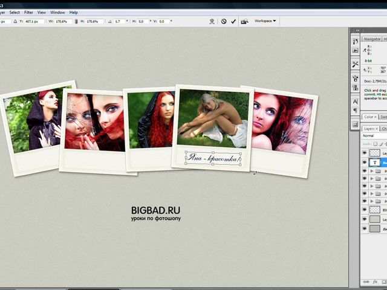Expand the middle layer group triangle
Viewport: 387px width, 290px height.
(372, 186)
